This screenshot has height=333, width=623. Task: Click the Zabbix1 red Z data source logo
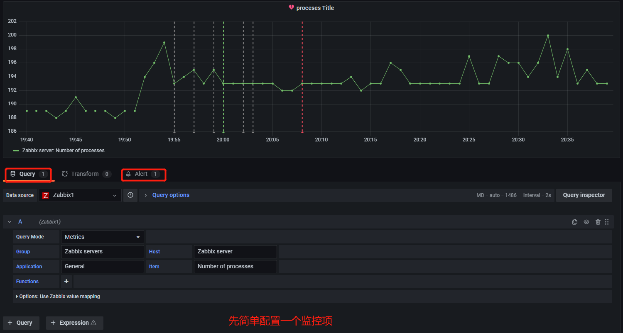46,195
